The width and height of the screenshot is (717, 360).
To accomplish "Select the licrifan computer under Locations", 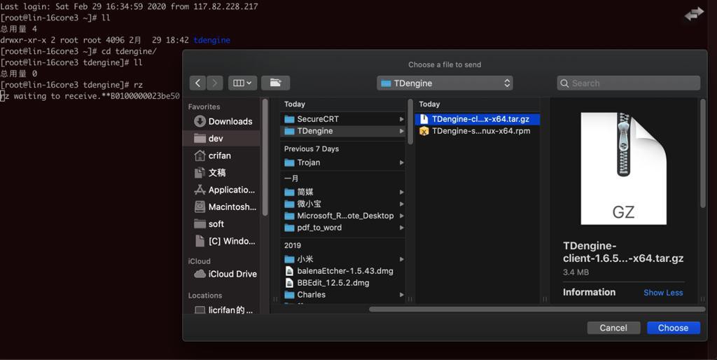I will click(x=223, y=310).
